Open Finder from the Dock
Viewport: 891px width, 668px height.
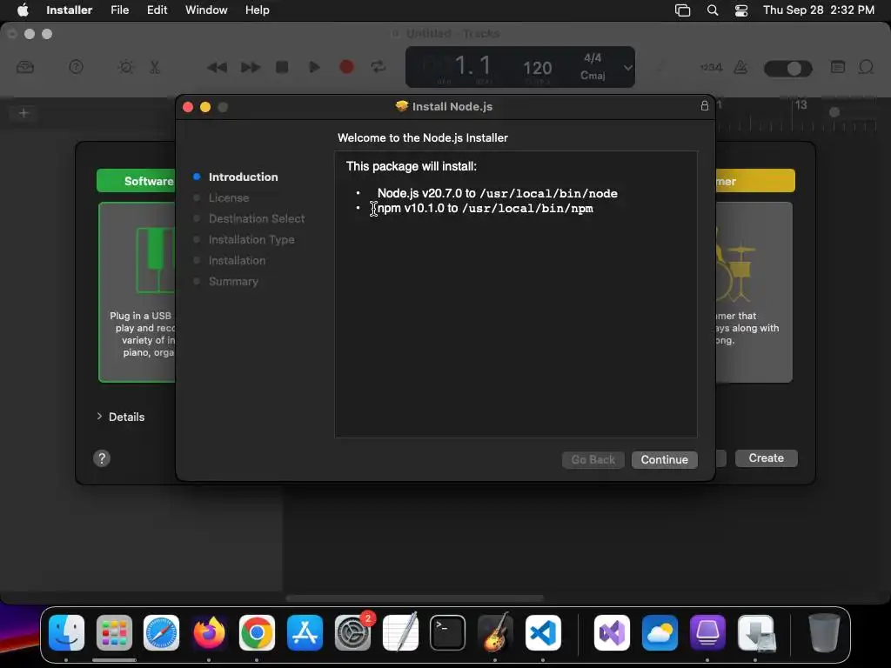point(66,632)
